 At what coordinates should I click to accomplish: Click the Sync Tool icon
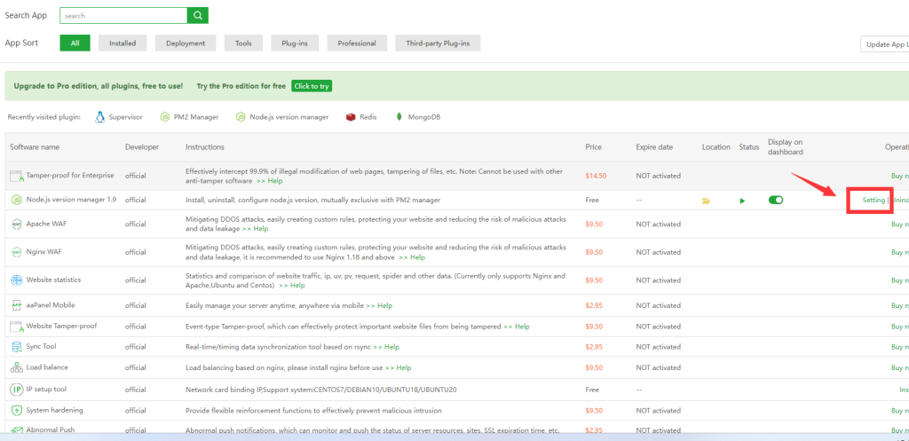click(16, 347)
